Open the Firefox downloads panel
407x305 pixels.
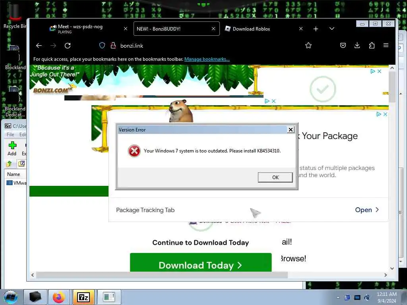(357, 46)
